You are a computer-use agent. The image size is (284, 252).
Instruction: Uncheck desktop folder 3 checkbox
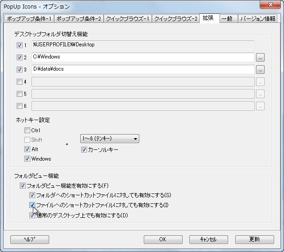(19, 69)
